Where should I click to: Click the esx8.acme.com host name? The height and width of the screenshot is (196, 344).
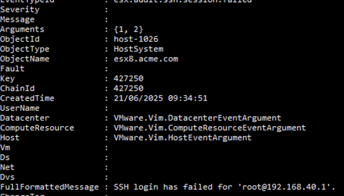click(146, 59)
